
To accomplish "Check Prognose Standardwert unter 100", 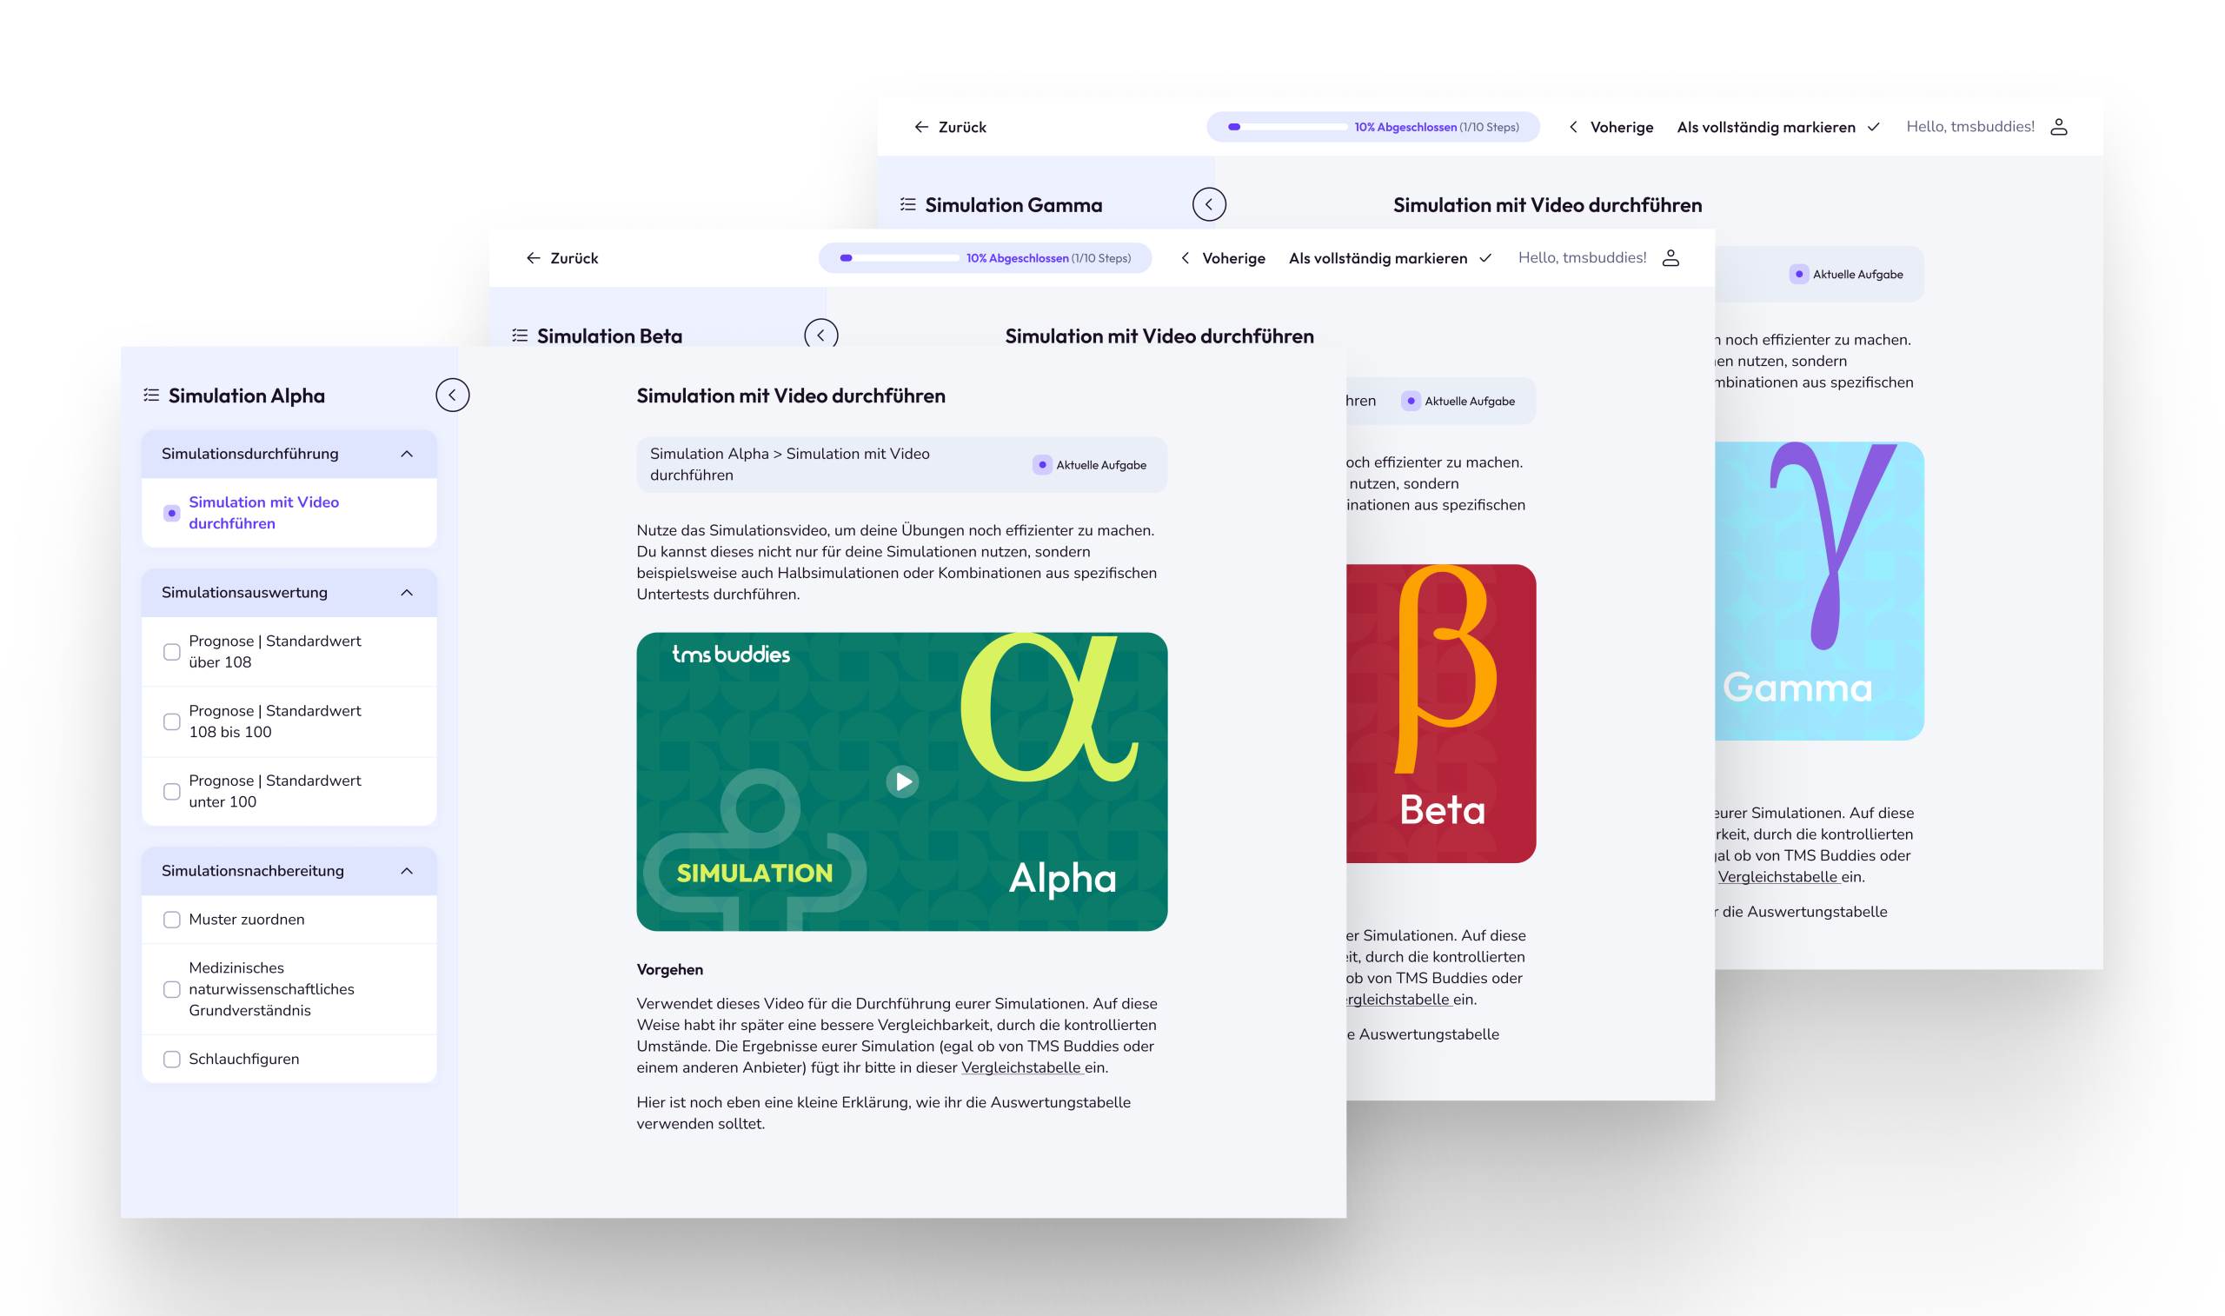I will point(172,791).
